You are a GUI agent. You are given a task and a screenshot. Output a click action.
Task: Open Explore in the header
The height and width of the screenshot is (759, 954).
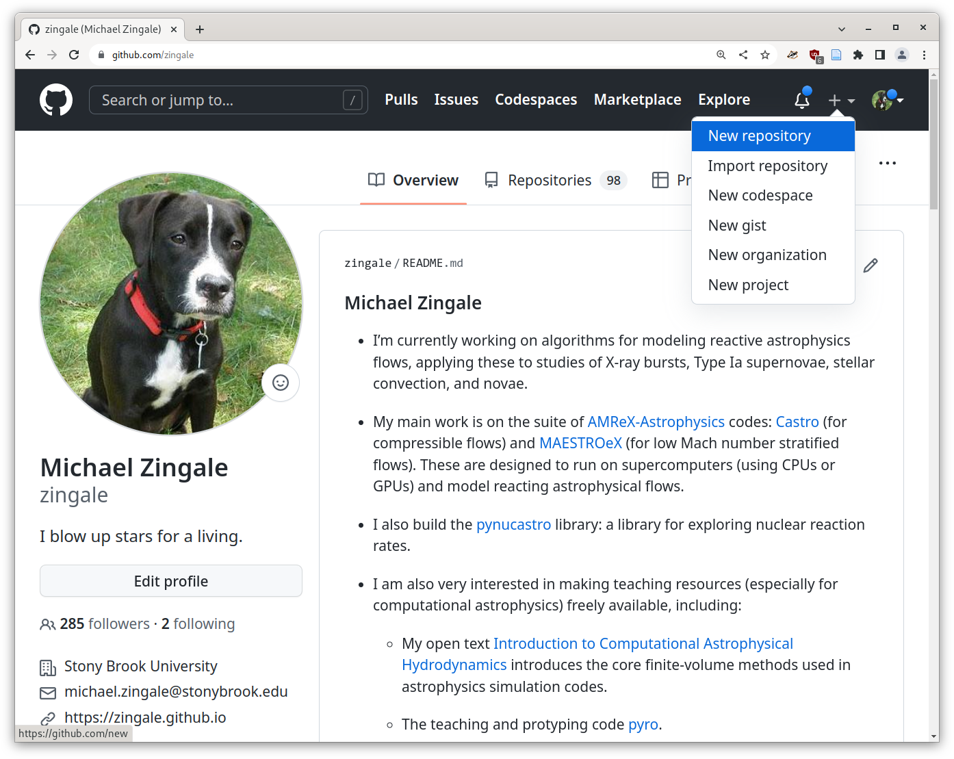[x=724, y=99]
